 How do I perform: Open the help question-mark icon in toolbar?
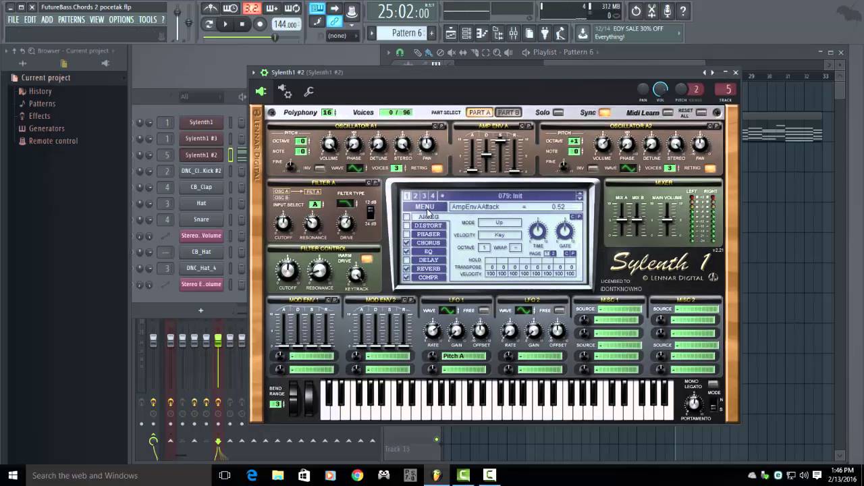coord(683,11)
